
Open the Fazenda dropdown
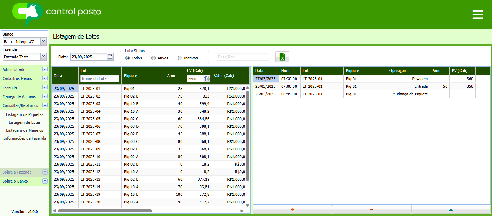tap(44, 57)
